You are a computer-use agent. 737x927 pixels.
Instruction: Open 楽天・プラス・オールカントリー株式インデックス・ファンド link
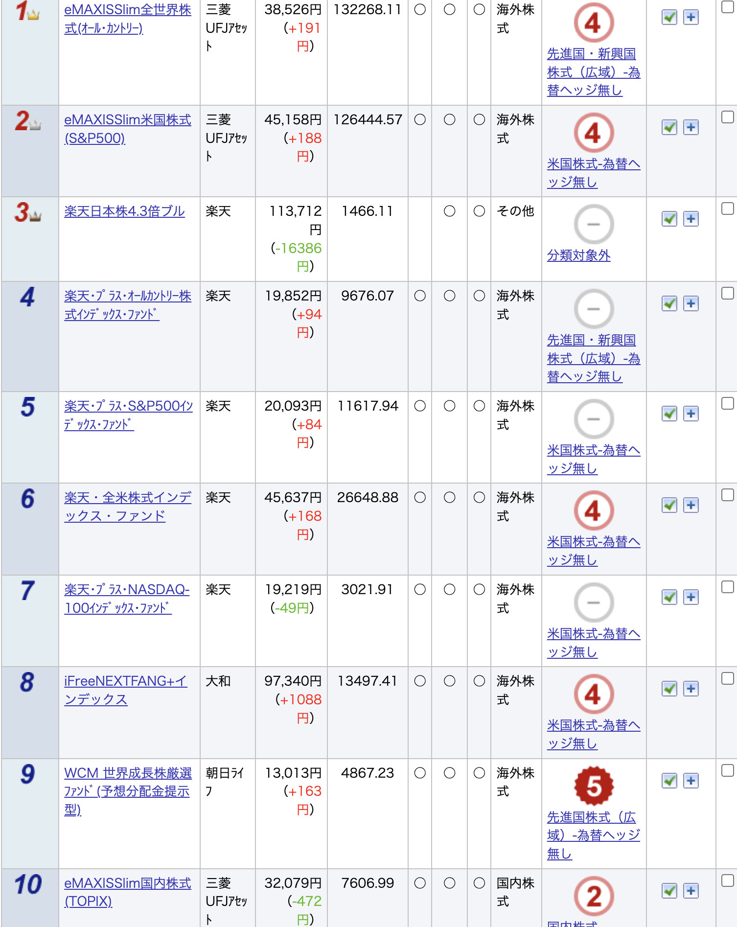click(128, 305)
